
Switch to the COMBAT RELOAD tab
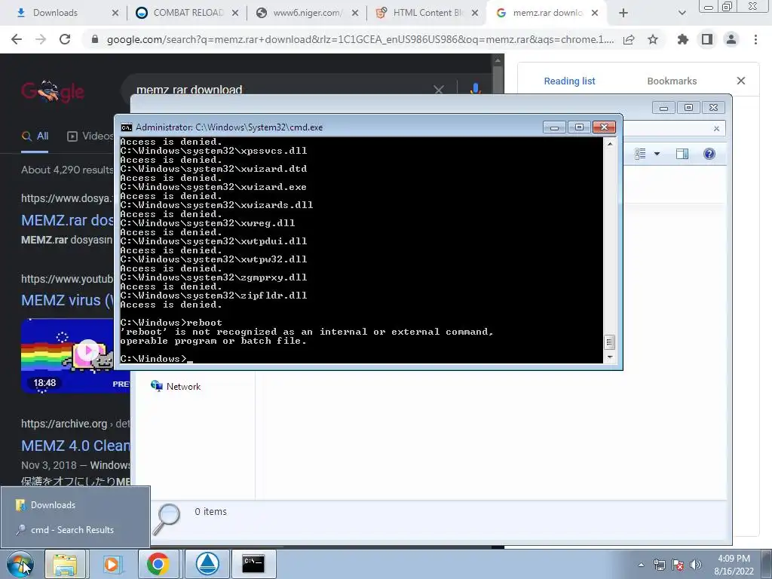pyautogui.click(x=188, y=13)
